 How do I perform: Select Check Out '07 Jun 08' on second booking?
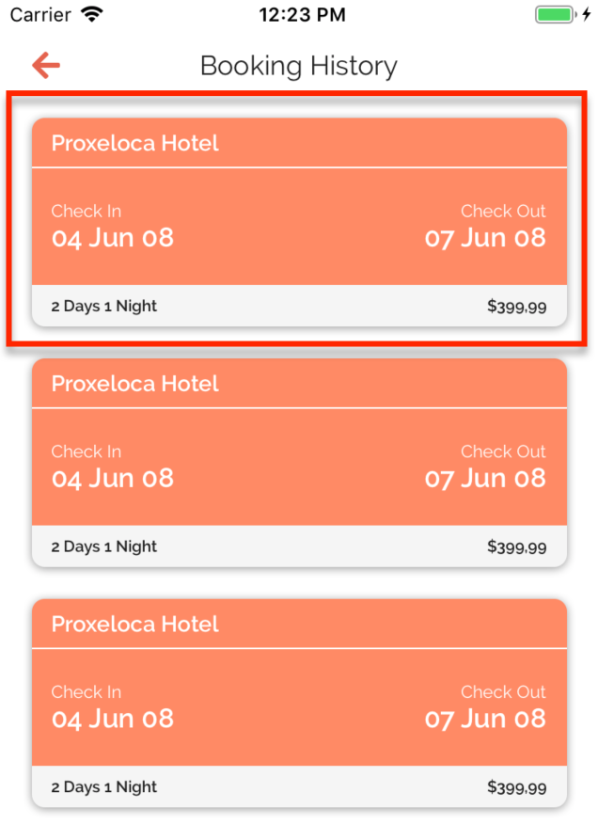485,479
